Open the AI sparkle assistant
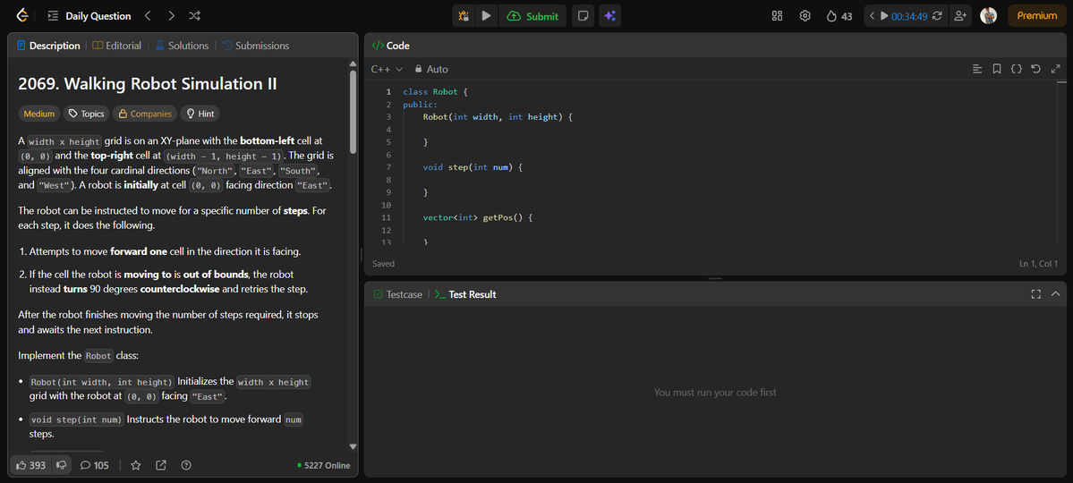This screenshot has width=1073, height=483. pos(609,16)
